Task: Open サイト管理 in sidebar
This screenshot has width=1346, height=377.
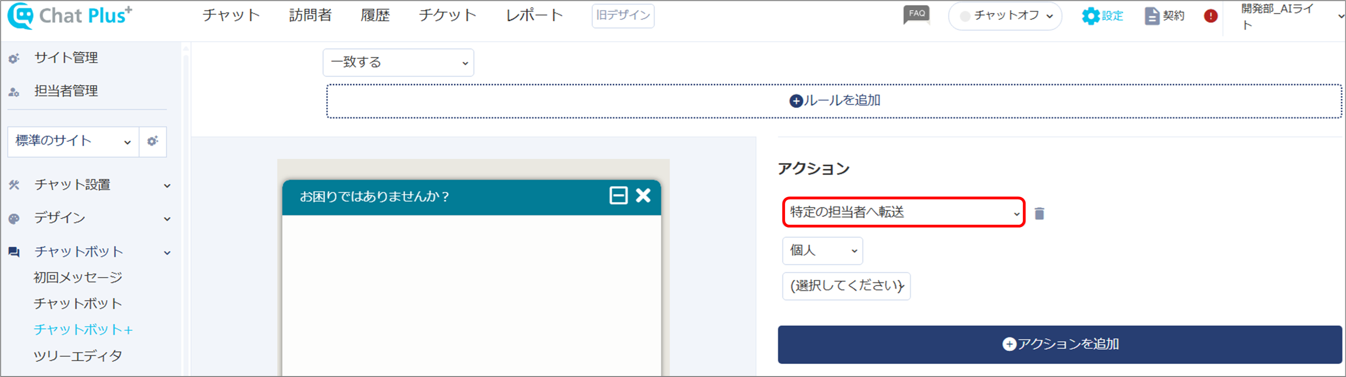Action: pyautogui.click(x=66, y=58)
